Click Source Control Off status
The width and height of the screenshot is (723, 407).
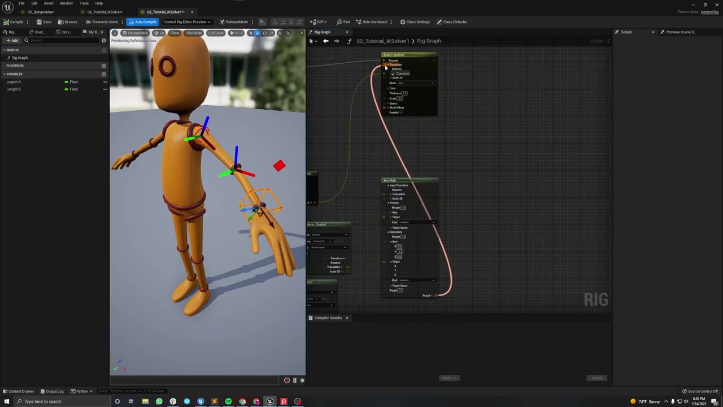[700, 391]
